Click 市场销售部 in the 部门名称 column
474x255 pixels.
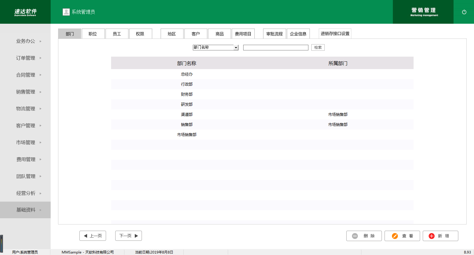point(187,135)
